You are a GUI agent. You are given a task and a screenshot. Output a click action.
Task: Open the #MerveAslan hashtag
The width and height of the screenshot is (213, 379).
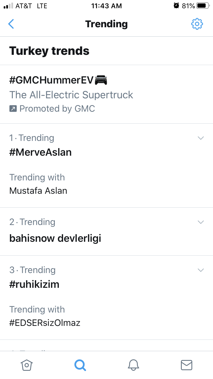pyautogui.click(x=40, y=152)
